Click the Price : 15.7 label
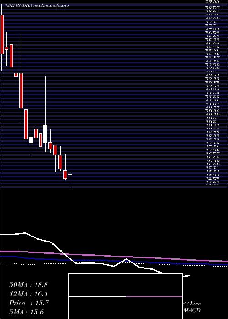 click(29, 303)
